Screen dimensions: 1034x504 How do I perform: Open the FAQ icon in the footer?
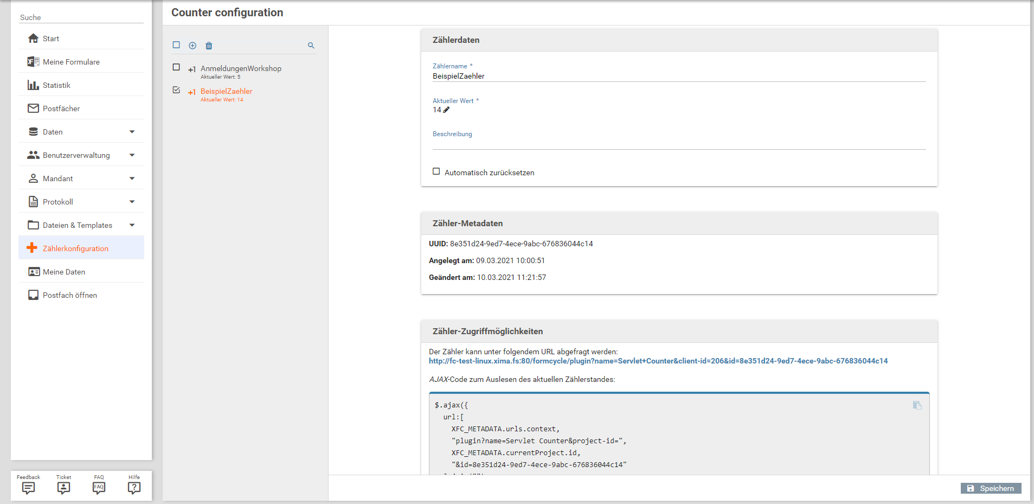click(99, 488)
